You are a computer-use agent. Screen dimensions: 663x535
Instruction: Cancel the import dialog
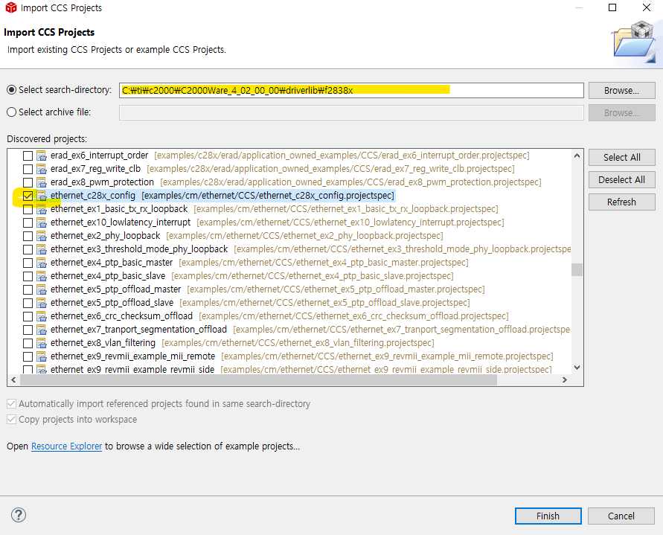[621, 516]
